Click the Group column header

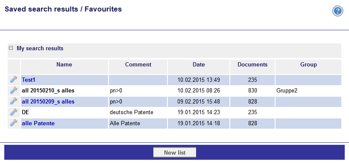(308, 65)
